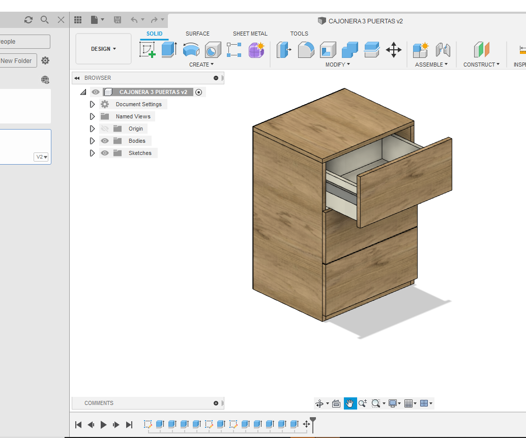Click the New Folder button
526x438 pixels.
pos(17,60)
